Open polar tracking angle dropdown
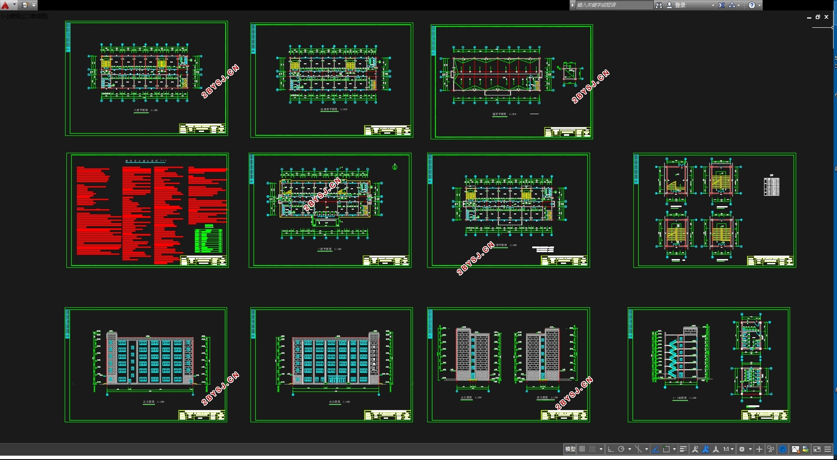Screen dimensions: 837x460 click(629, 449)
